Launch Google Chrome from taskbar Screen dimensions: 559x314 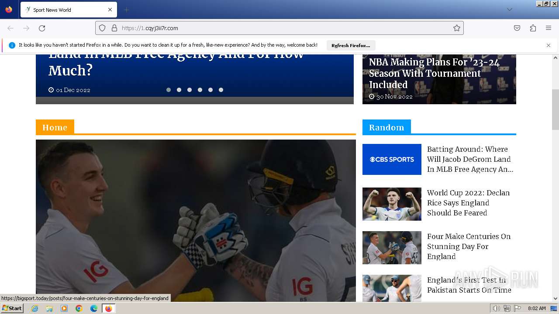[79, 308]
